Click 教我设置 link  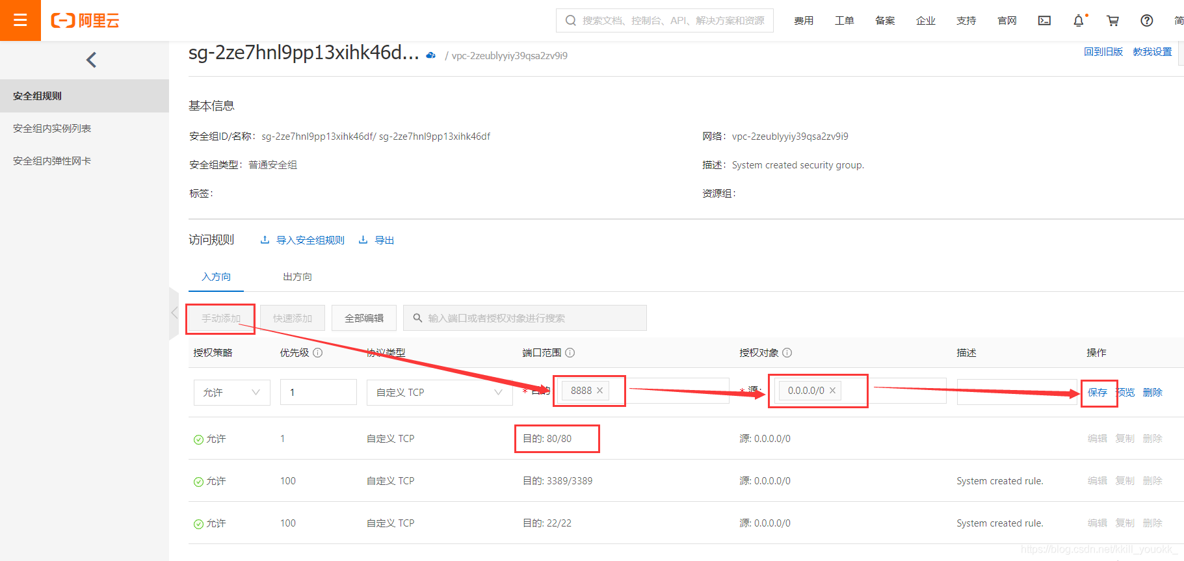(1152, 51)
